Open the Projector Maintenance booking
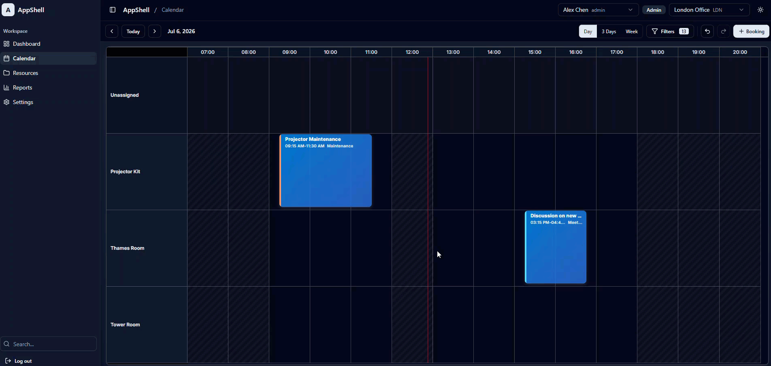The height and width of the screenshot is (366, 771). coord(326,170)
